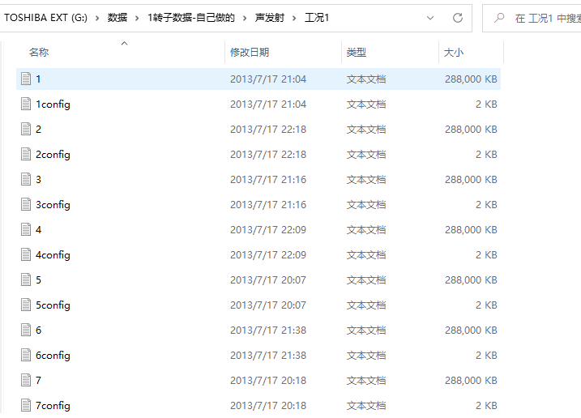Navigate to 1转子数据-自己做的 breadcrumb folder

[193, 18]
